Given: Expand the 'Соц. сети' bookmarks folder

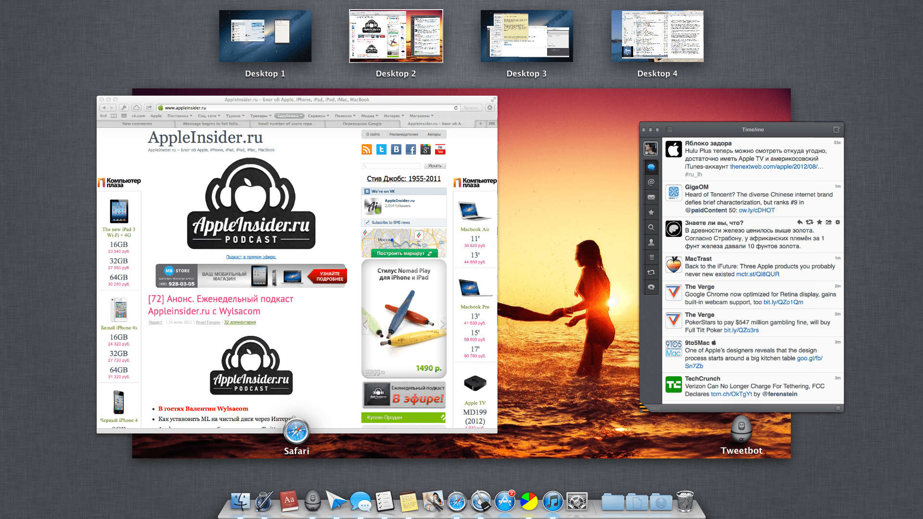Looking at the screenshot, I should (209, 116).
